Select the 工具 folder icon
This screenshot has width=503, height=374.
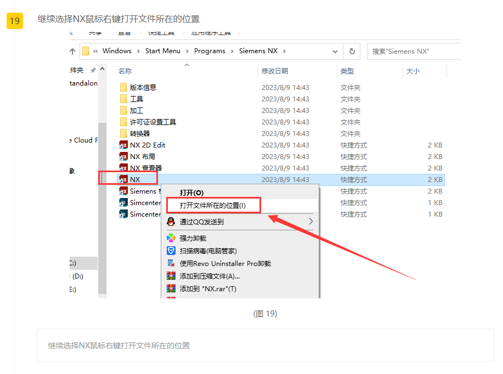click(123, 99)
